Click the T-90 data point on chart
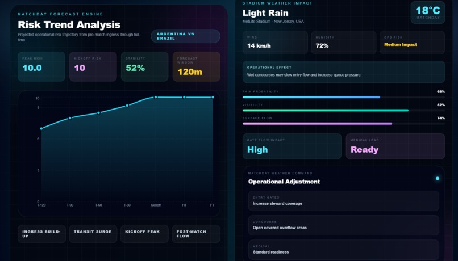Viewport: 458px width, 261px height. click(x=70, y=118)
